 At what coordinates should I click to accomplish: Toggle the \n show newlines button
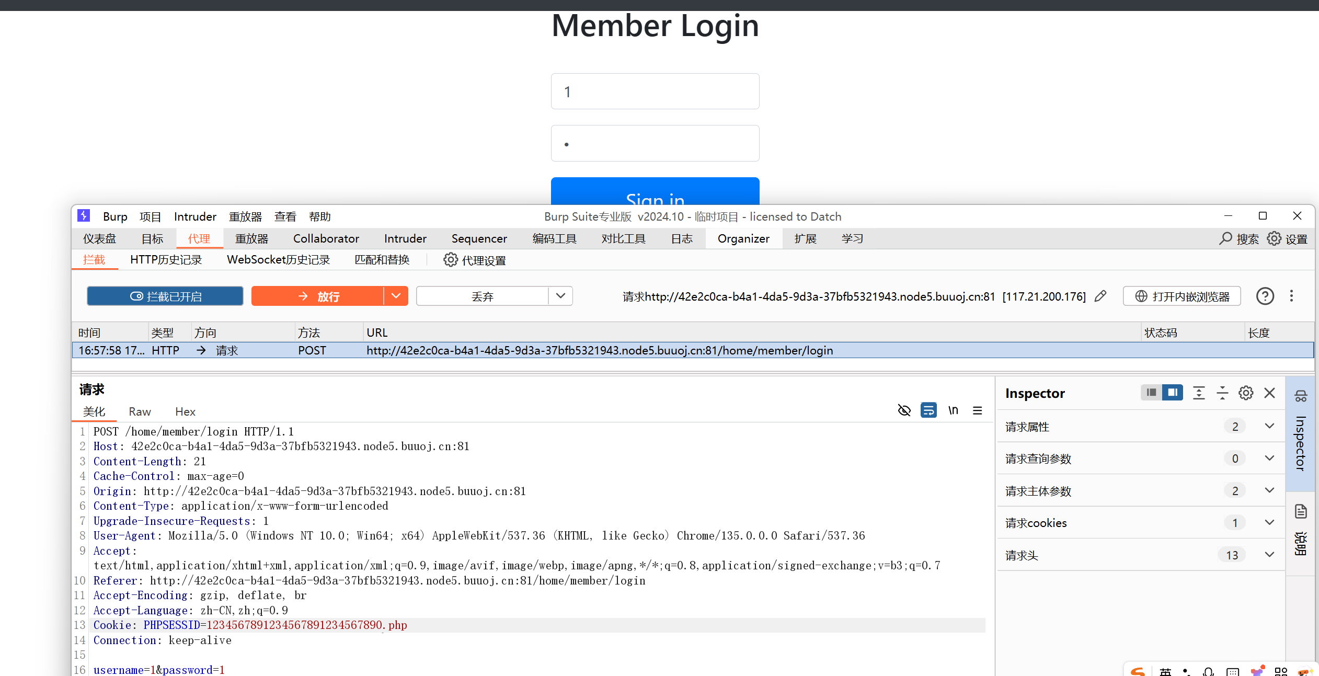[x=953, y=411]
